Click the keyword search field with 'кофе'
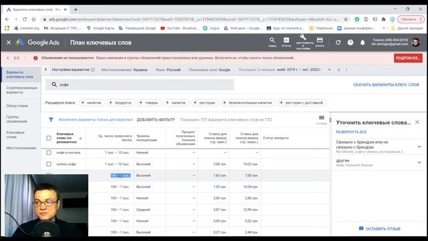 (140, 85)
